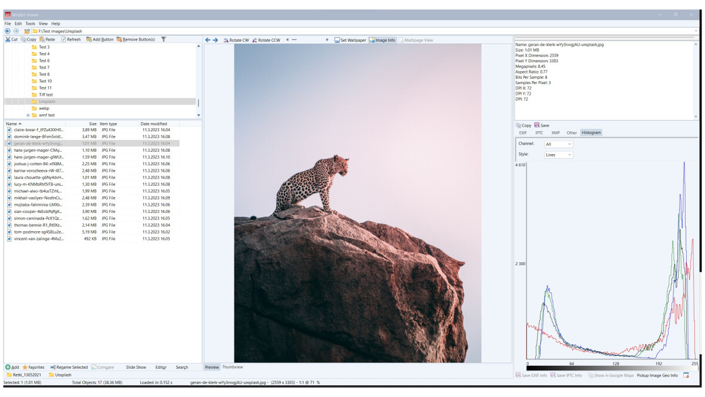This screenshot has height=397, width=705.
Task: Start the Slide Show
Action: click(136, 367)
